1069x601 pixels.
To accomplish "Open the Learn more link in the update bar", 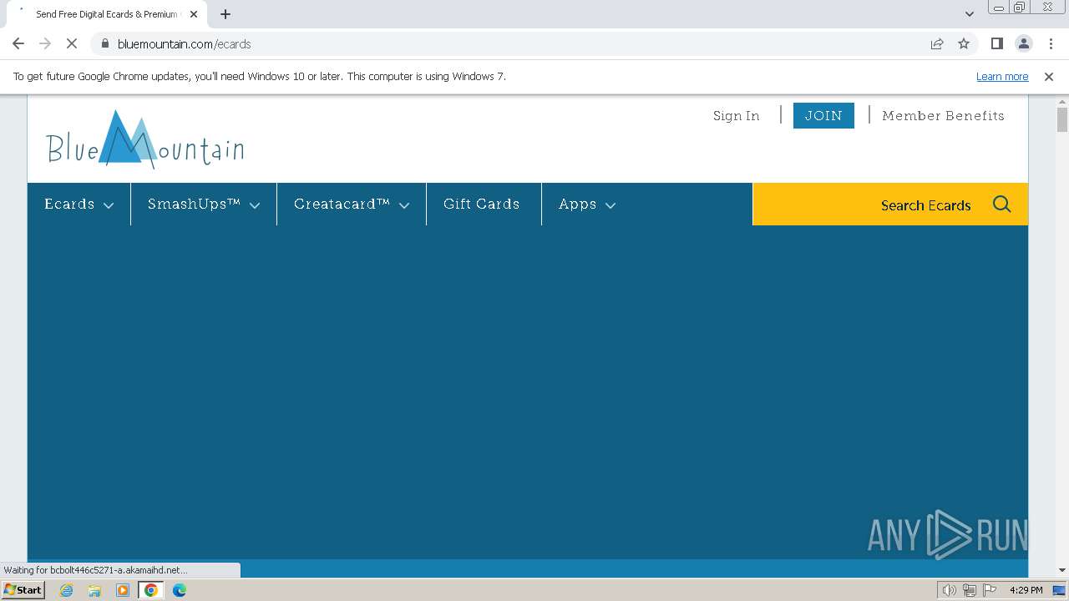I will pos(1002,76).
